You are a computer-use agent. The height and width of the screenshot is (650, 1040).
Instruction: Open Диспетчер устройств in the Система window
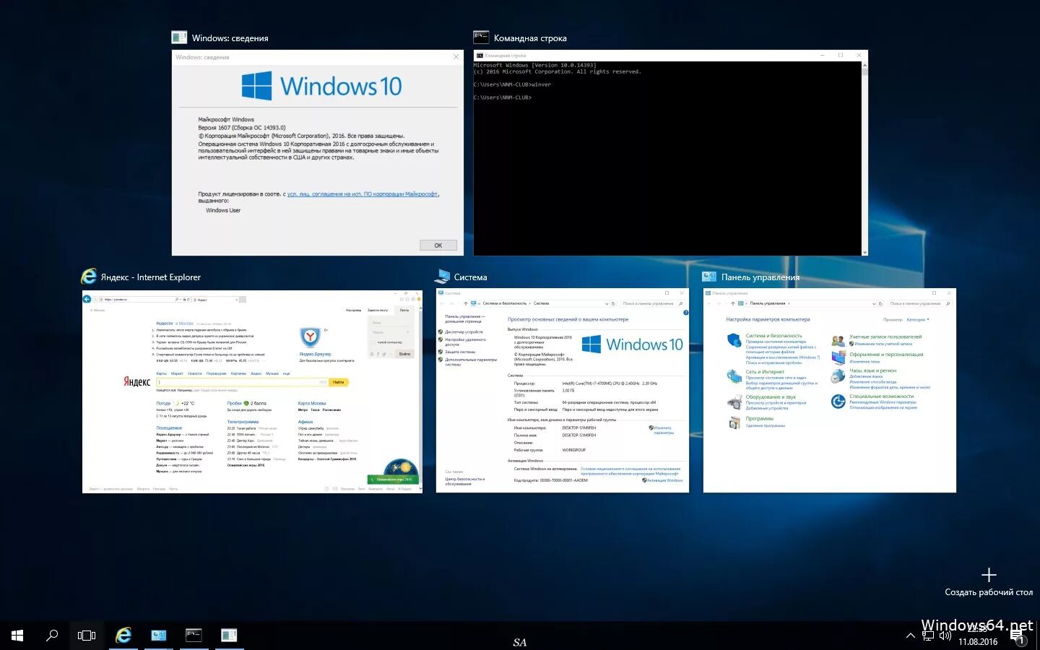(x=464, y=331)
